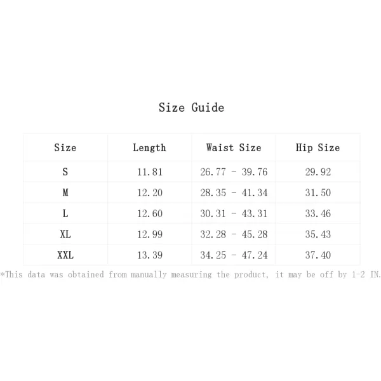Viewport: 381px width, 381px height.
Task: Select waist range 26.77 - 39.76
Action: [234, 172]
